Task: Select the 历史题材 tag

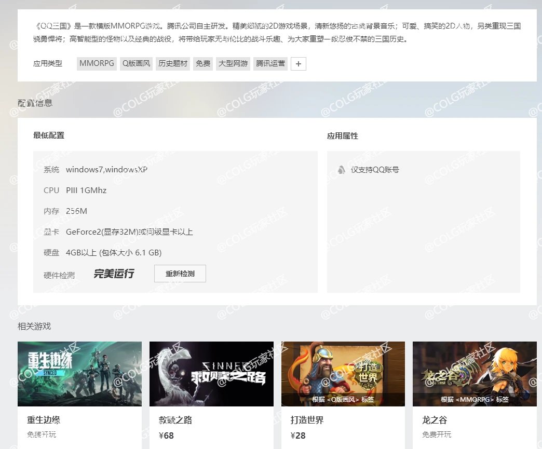Action: (173, 64)
